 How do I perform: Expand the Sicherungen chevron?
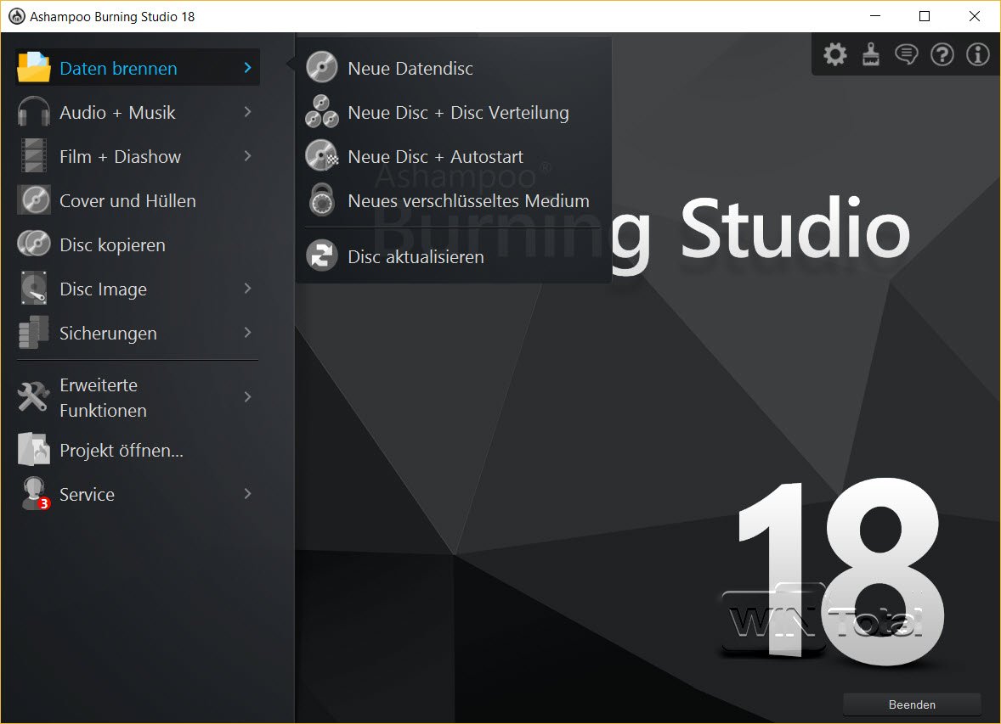tap(247, 333)
